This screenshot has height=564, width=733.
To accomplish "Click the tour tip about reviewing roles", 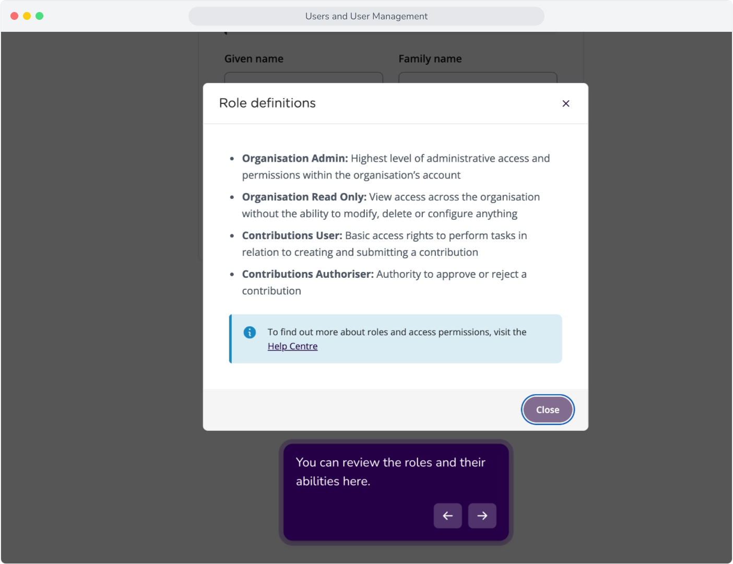I will [391, 472].
